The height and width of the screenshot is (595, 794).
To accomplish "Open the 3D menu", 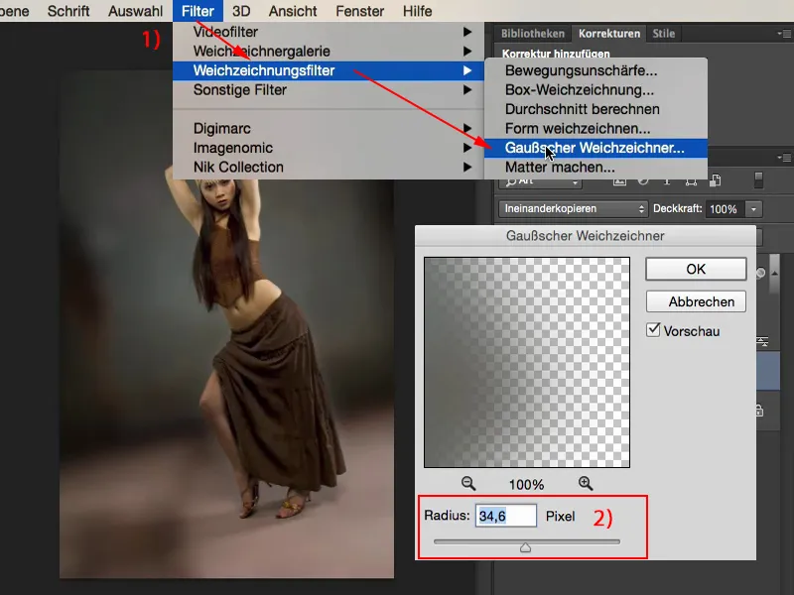I will pyautogui.click(x=241, y=11).
